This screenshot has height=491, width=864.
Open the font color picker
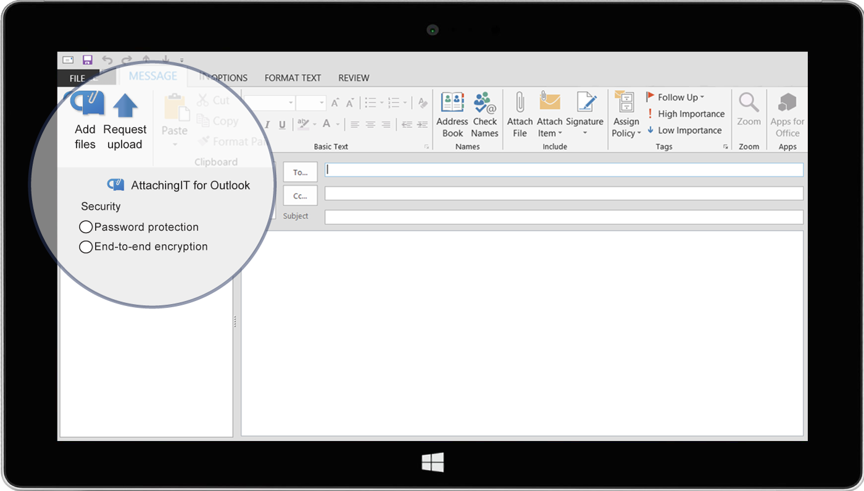tap(338, 125)
